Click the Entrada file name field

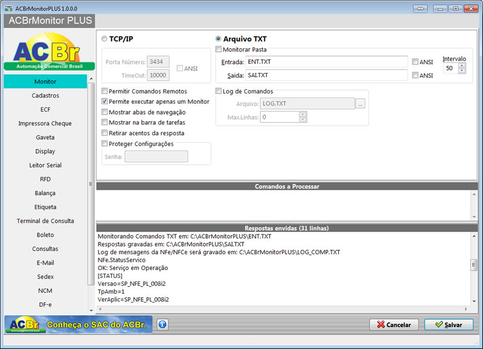pyautogui.click(x=326, y=62)
